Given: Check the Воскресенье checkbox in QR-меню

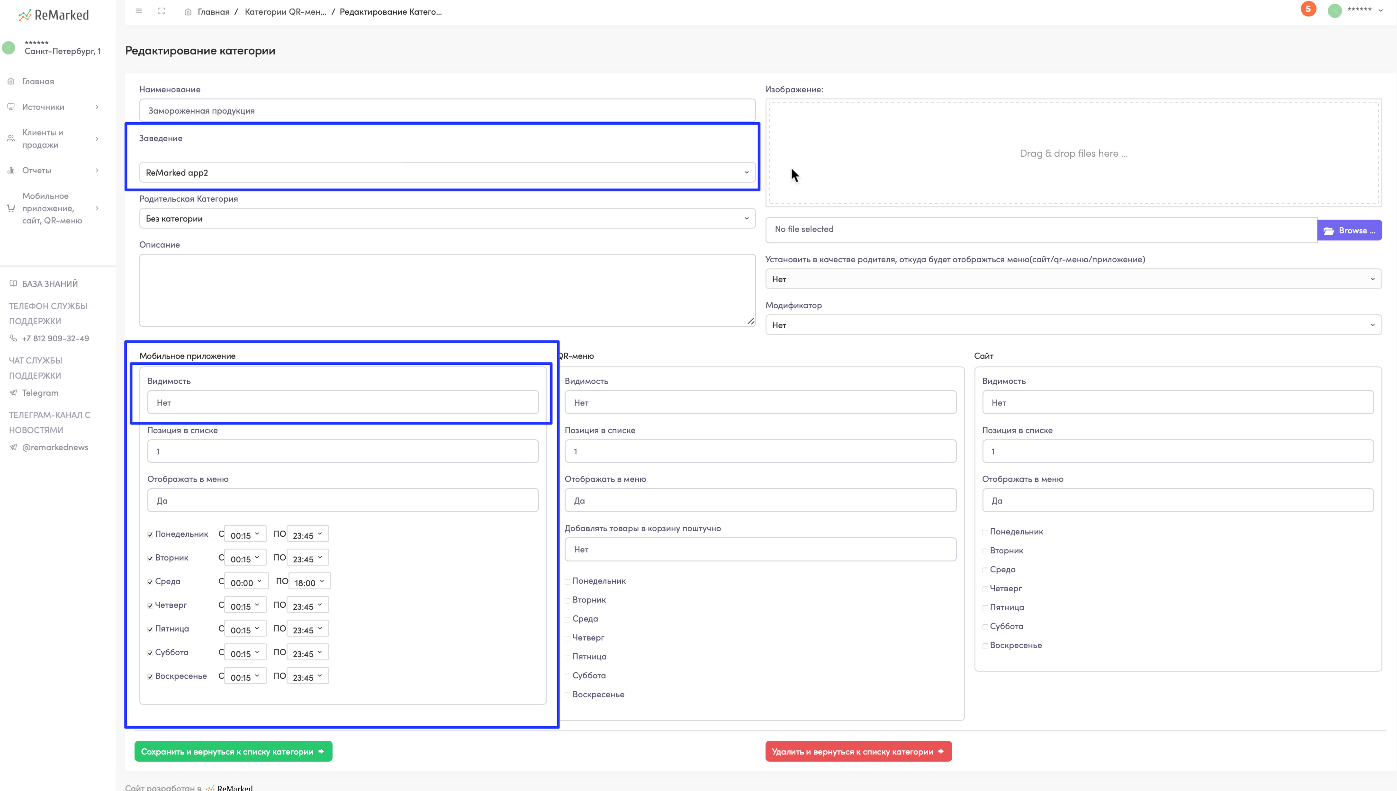Looking at the screenshot, I should coord(568,695).
